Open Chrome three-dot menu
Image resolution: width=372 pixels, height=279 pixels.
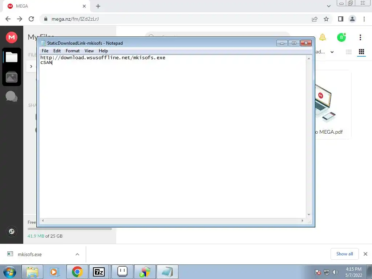364,19
